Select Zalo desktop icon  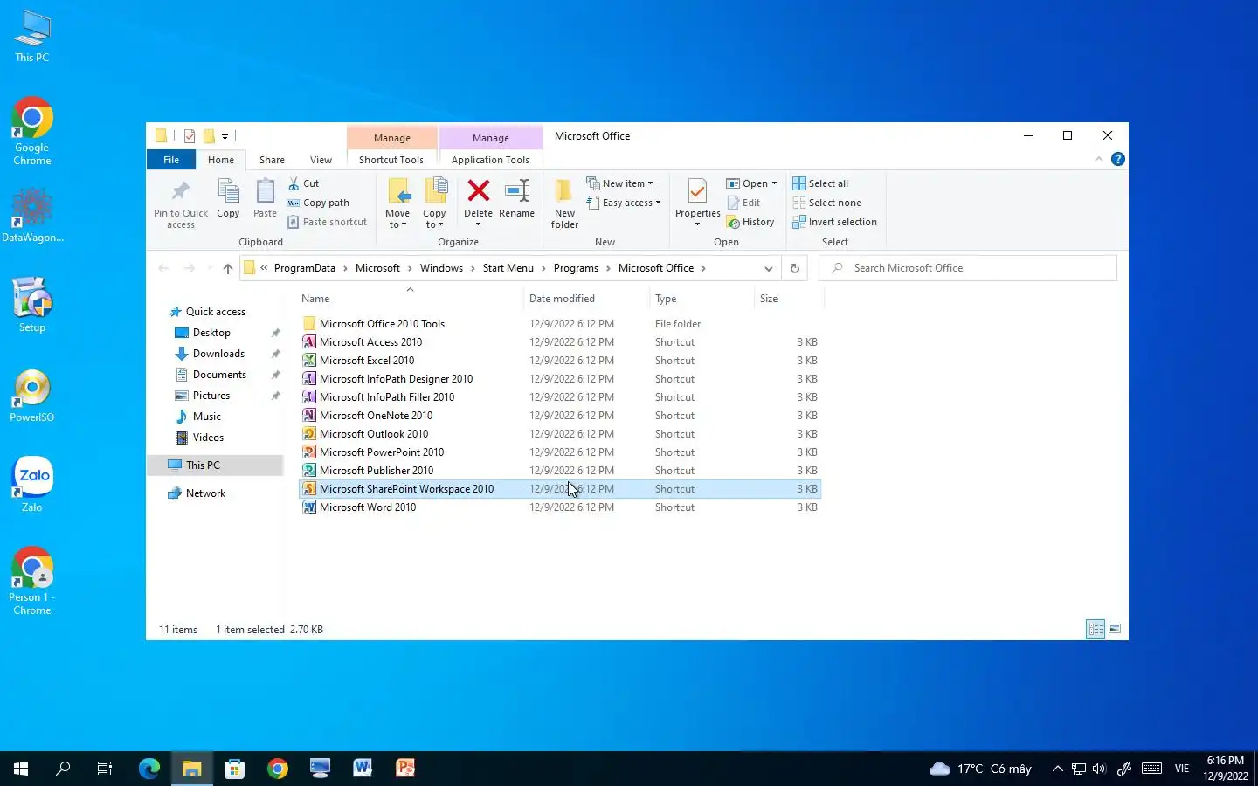32,485
